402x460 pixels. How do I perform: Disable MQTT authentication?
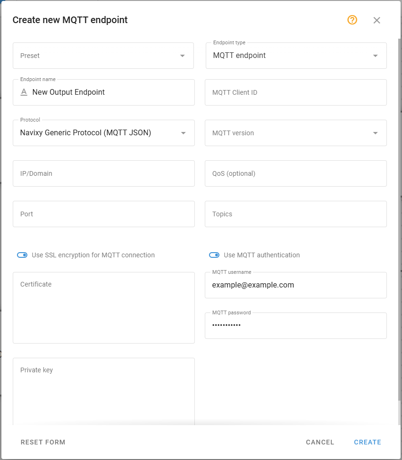click(214, 255)
